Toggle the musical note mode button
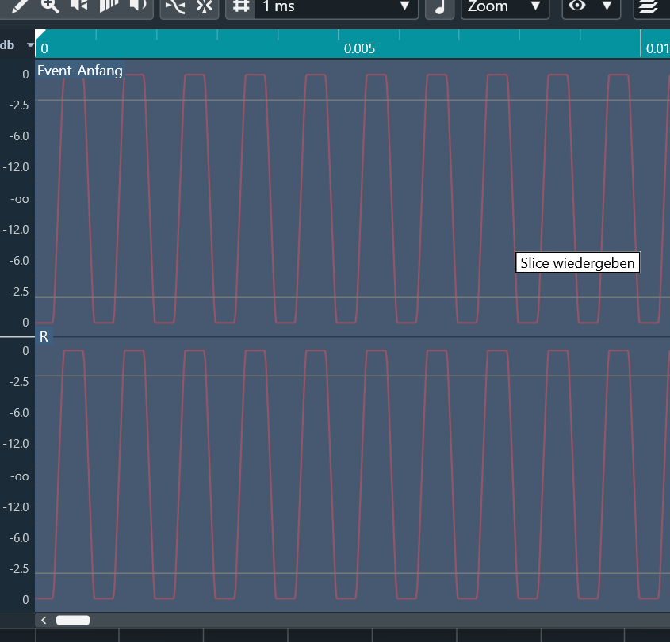This screenshot has width=670, height=642. pyautogui.click(x=439, y=6)
